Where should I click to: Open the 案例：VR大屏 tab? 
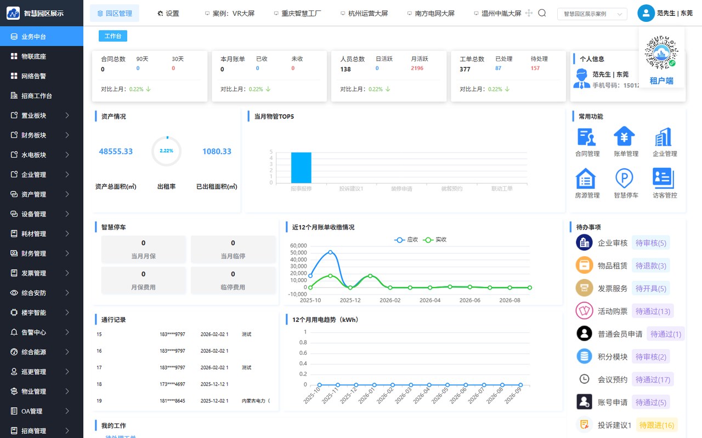(x=229, y=13)
